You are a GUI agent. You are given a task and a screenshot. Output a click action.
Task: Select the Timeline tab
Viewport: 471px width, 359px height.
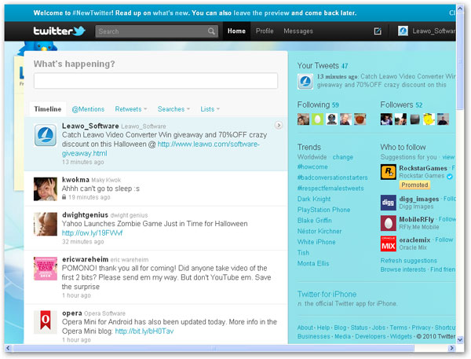coord(48,109)
